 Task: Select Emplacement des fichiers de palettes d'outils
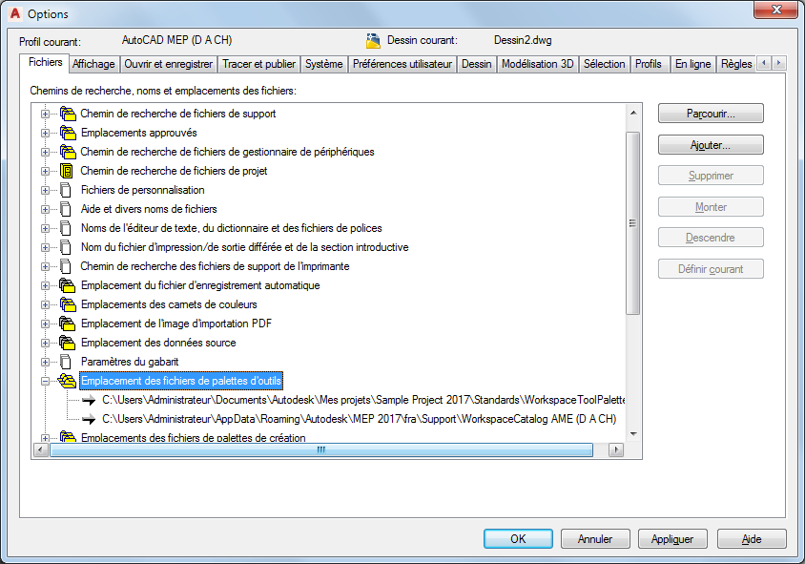click(181, 381)
